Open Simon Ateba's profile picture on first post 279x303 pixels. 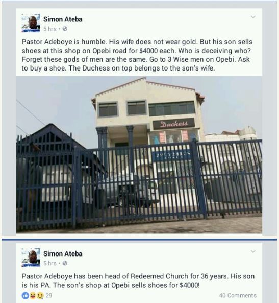(31, 23)
